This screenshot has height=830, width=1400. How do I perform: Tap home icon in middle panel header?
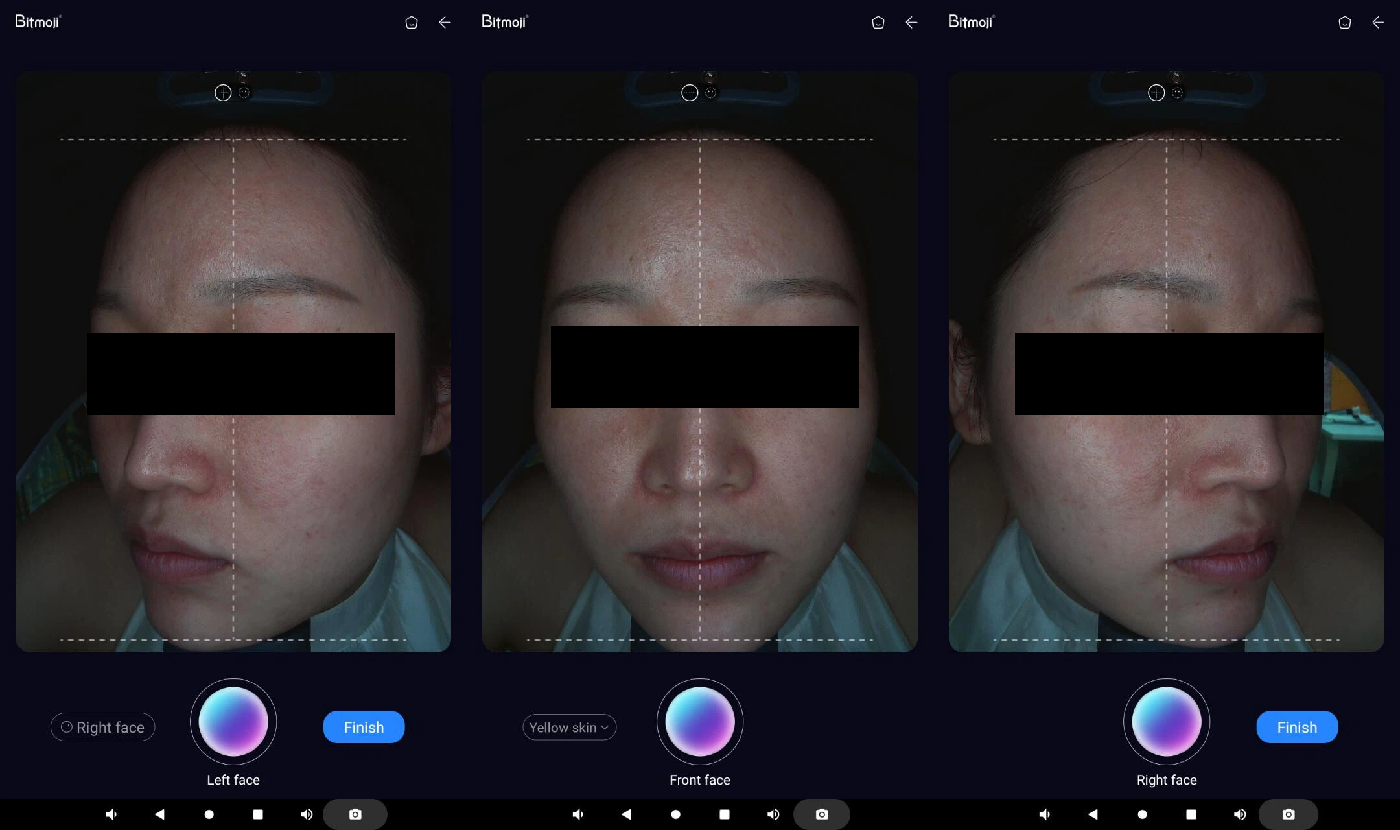click(878, 23)
